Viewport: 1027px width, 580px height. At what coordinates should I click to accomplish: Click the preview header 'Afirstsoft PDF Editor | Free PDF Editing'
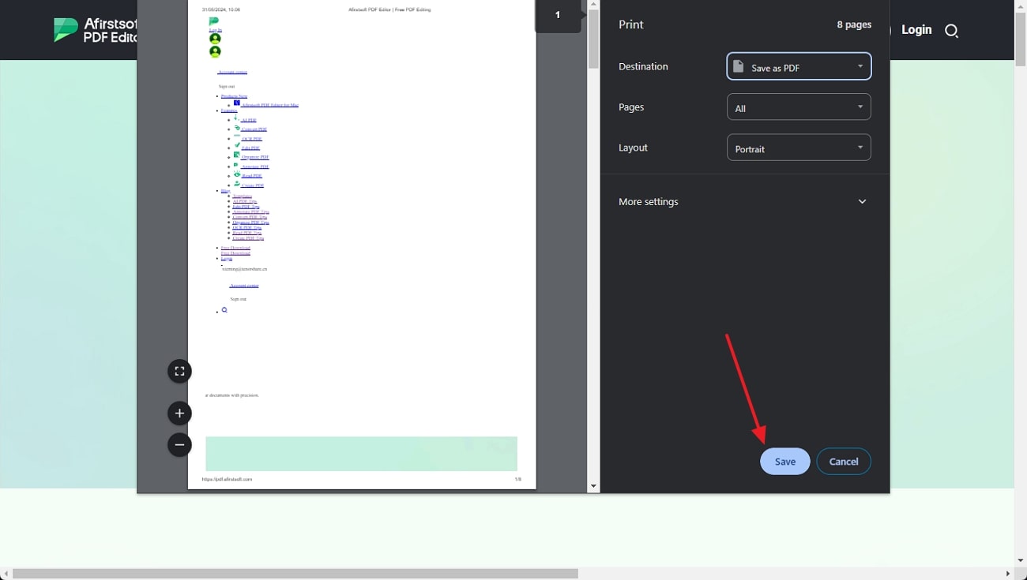tap(389, 9)
